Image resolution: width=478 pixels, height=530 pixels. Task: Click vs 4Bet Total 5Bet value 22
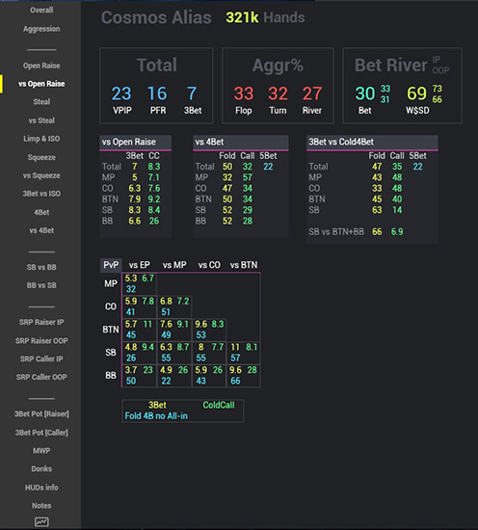tap(269, 167)
